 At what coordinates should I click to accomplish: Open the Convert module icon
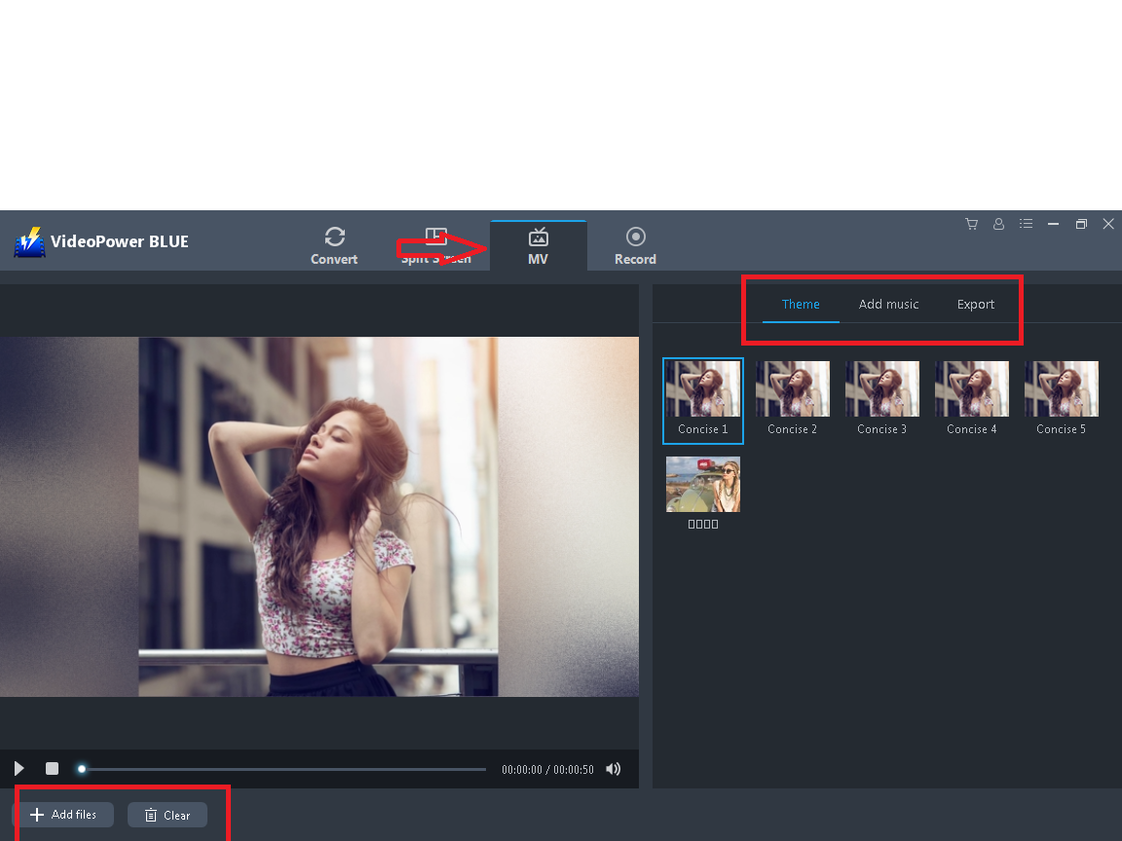click(x=334, y=237)
